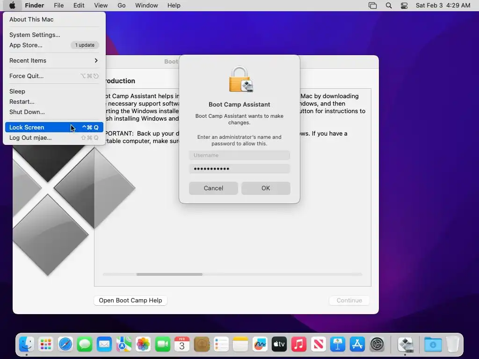Open System Settings... from Apple menu
This screenshot has height=359, width=479.
coord(54,35)
